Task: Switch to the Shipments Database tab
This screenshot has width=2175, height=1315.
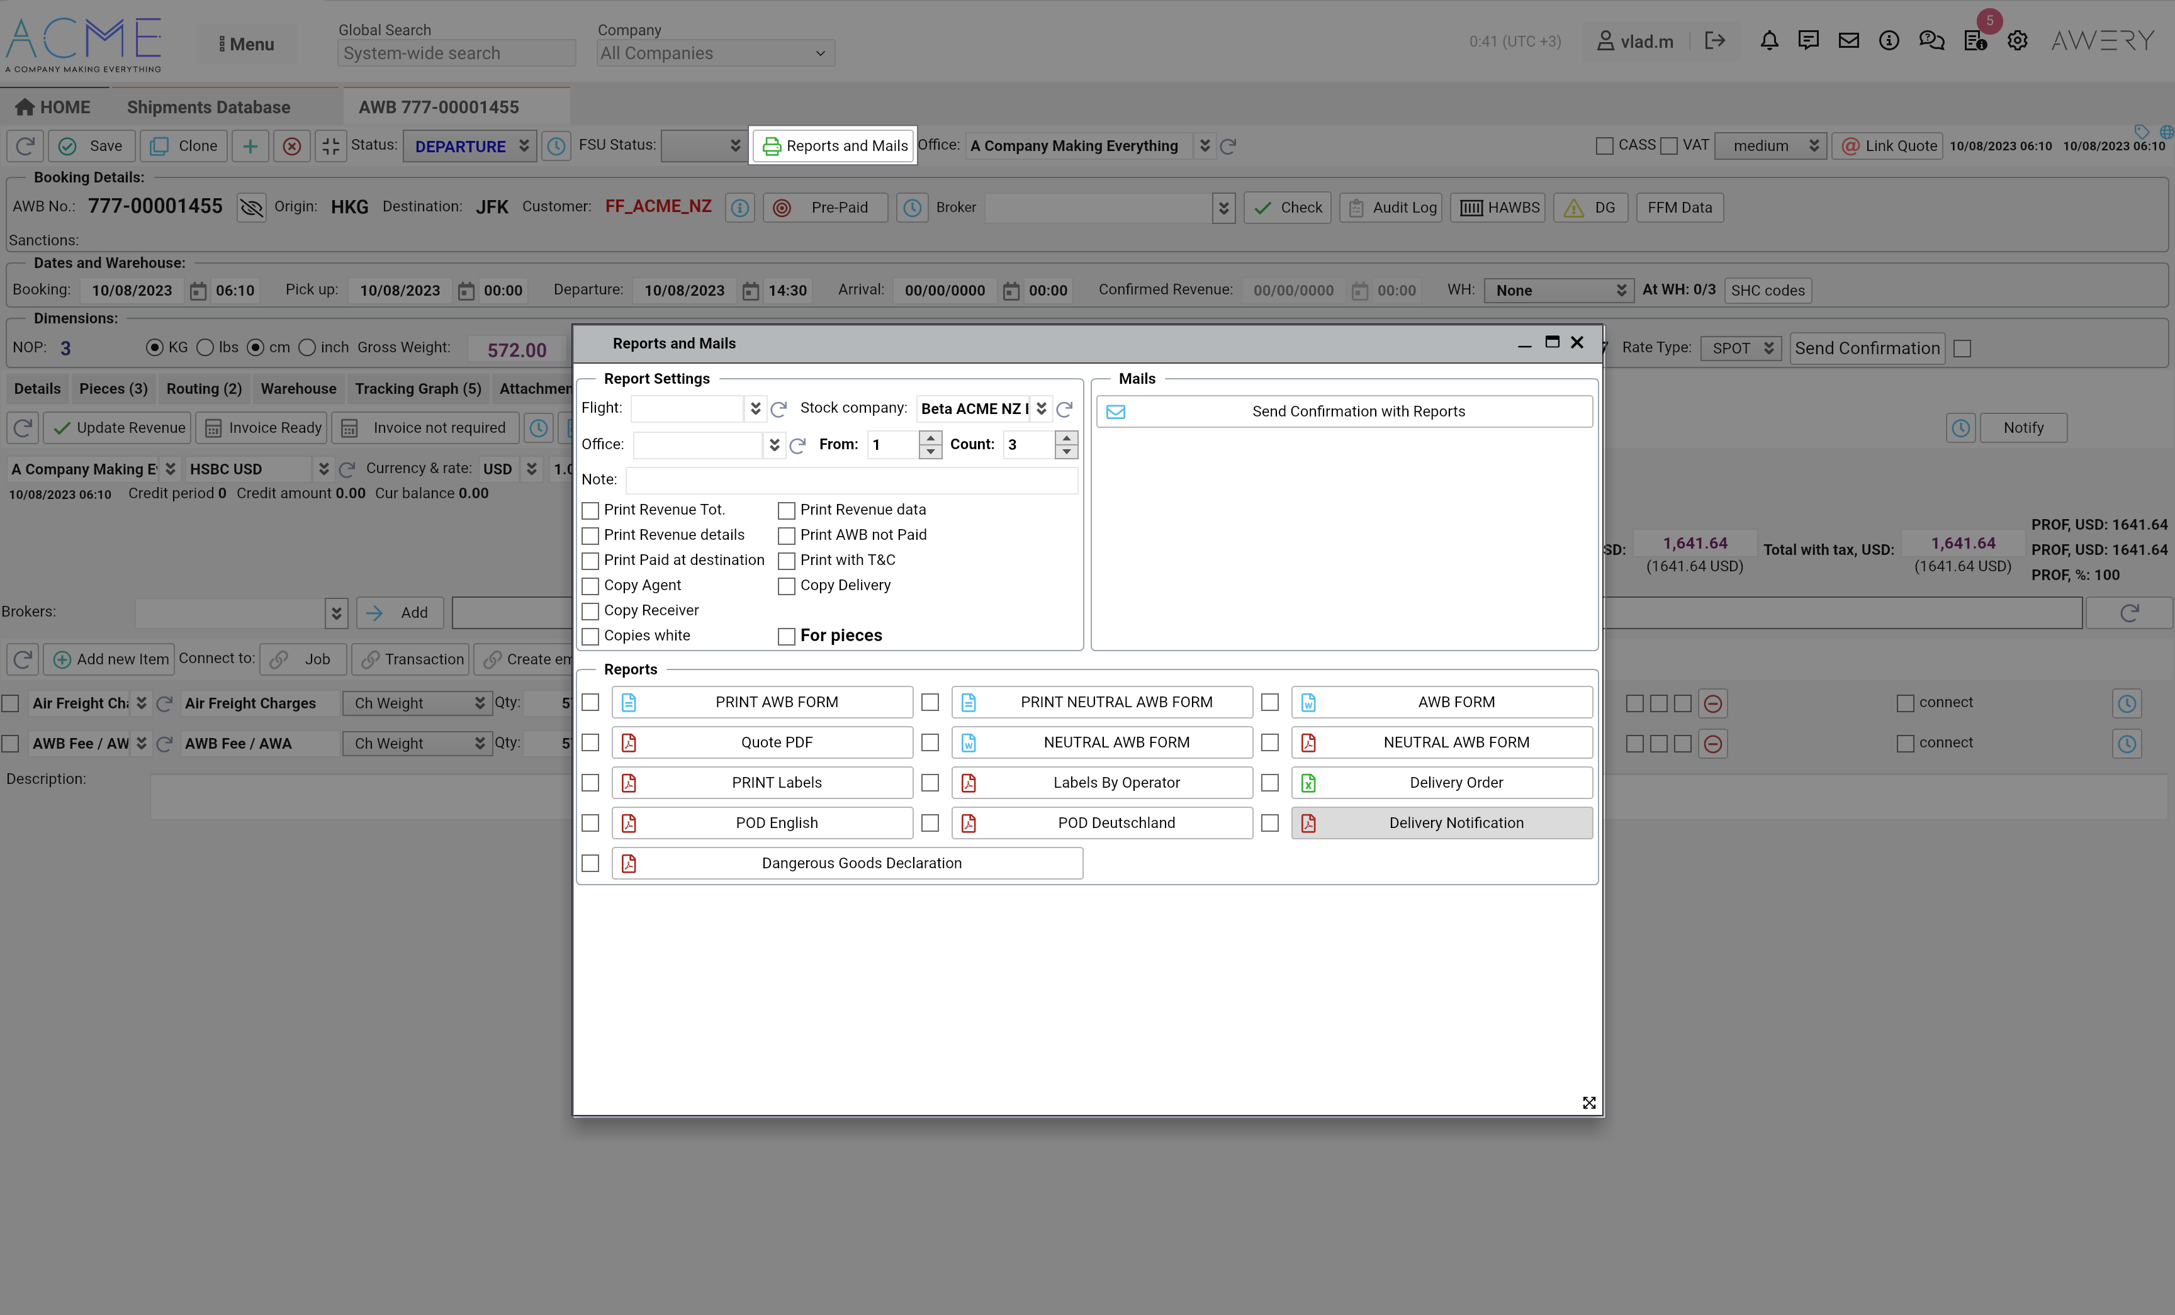Action: 208,107
